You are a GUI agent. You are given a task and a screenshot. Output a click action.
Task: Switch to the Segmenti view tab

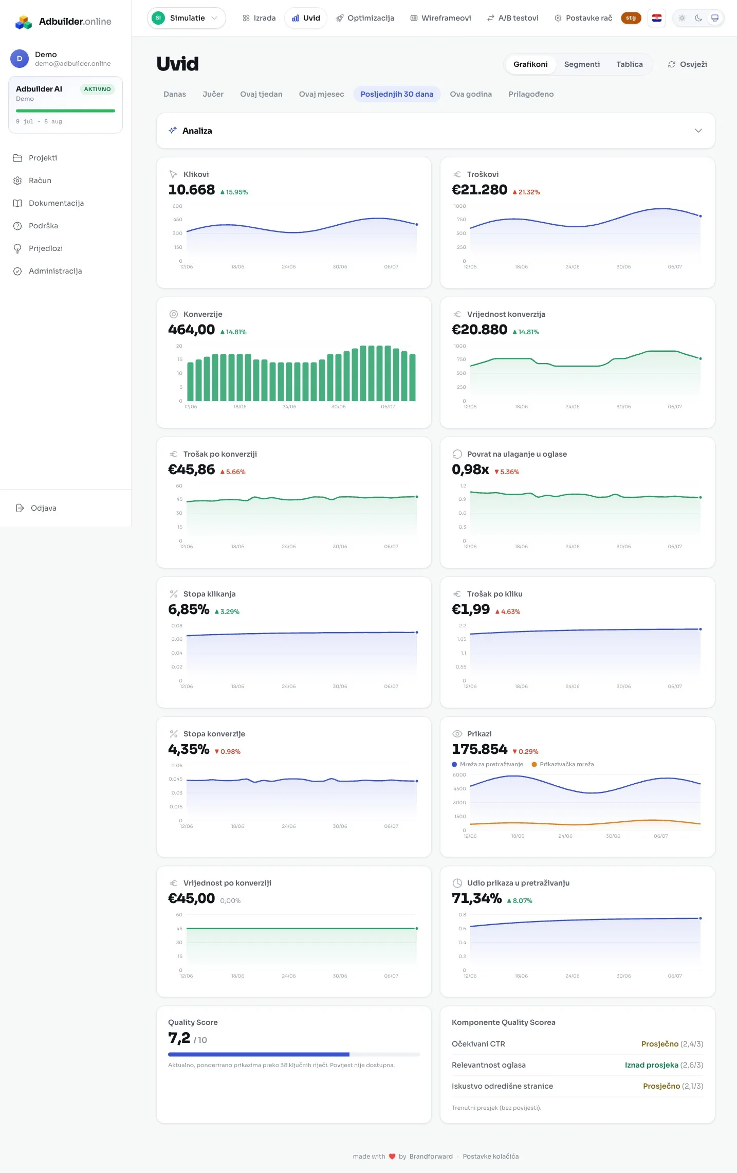pyautogui.click(x=582, y=64)
